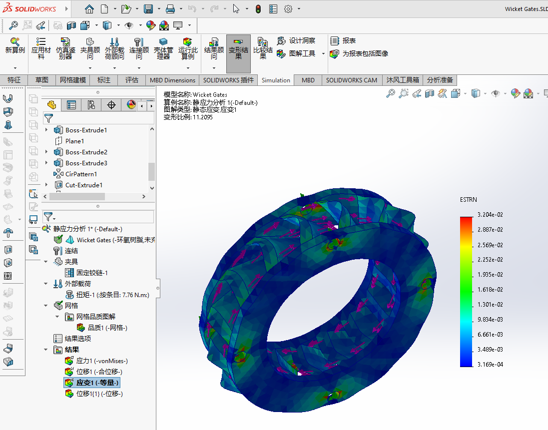Create a new document with the New icon

tap(104, 9)
